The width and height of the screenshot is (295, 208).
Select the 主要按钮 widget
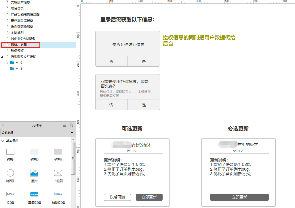(34, 196)
